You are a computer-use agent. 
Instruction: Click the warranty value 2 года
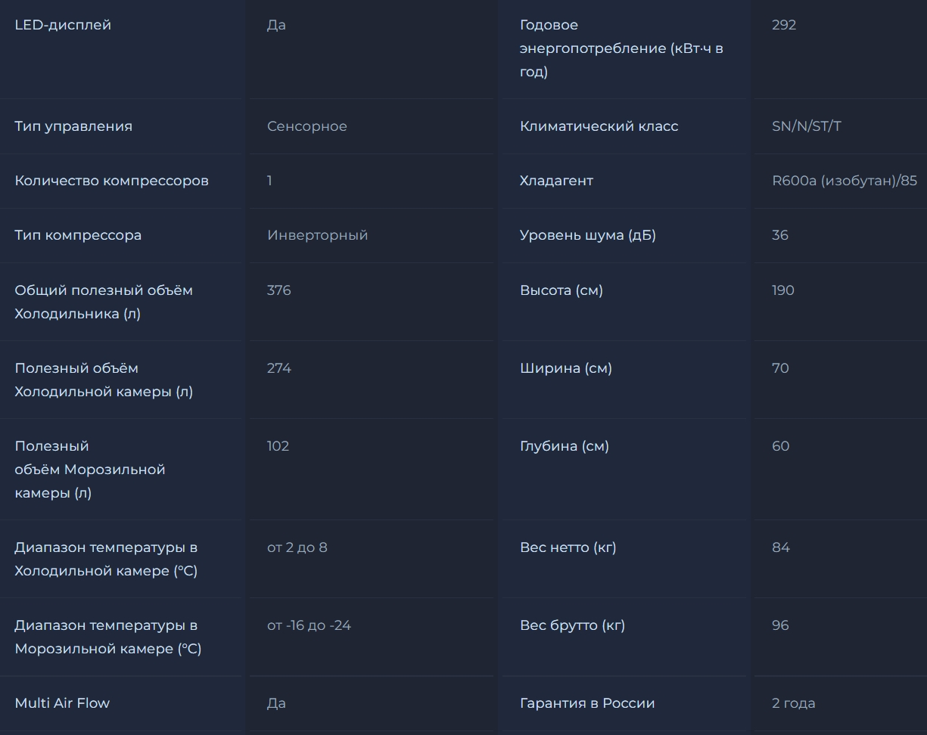(x=794, y=703)
